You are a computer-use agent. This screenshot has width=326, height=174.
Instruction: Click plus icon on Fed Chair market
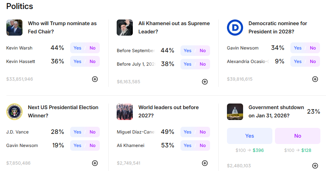[95, 79]
